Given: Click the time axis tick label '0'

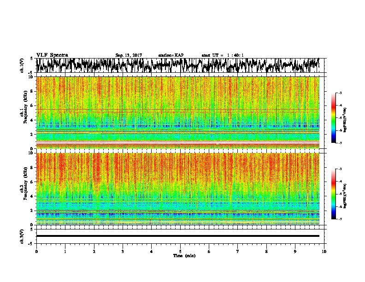Looking at the screenshot, I should [x=36, y=252].
